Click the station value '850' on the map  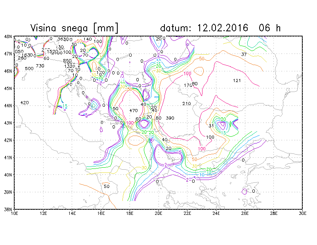[67, 61]
